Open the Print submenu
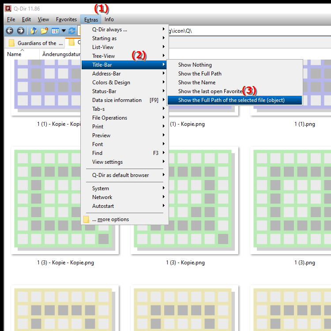Viewport: 331px width, 331px height. (x=125, y=127)
